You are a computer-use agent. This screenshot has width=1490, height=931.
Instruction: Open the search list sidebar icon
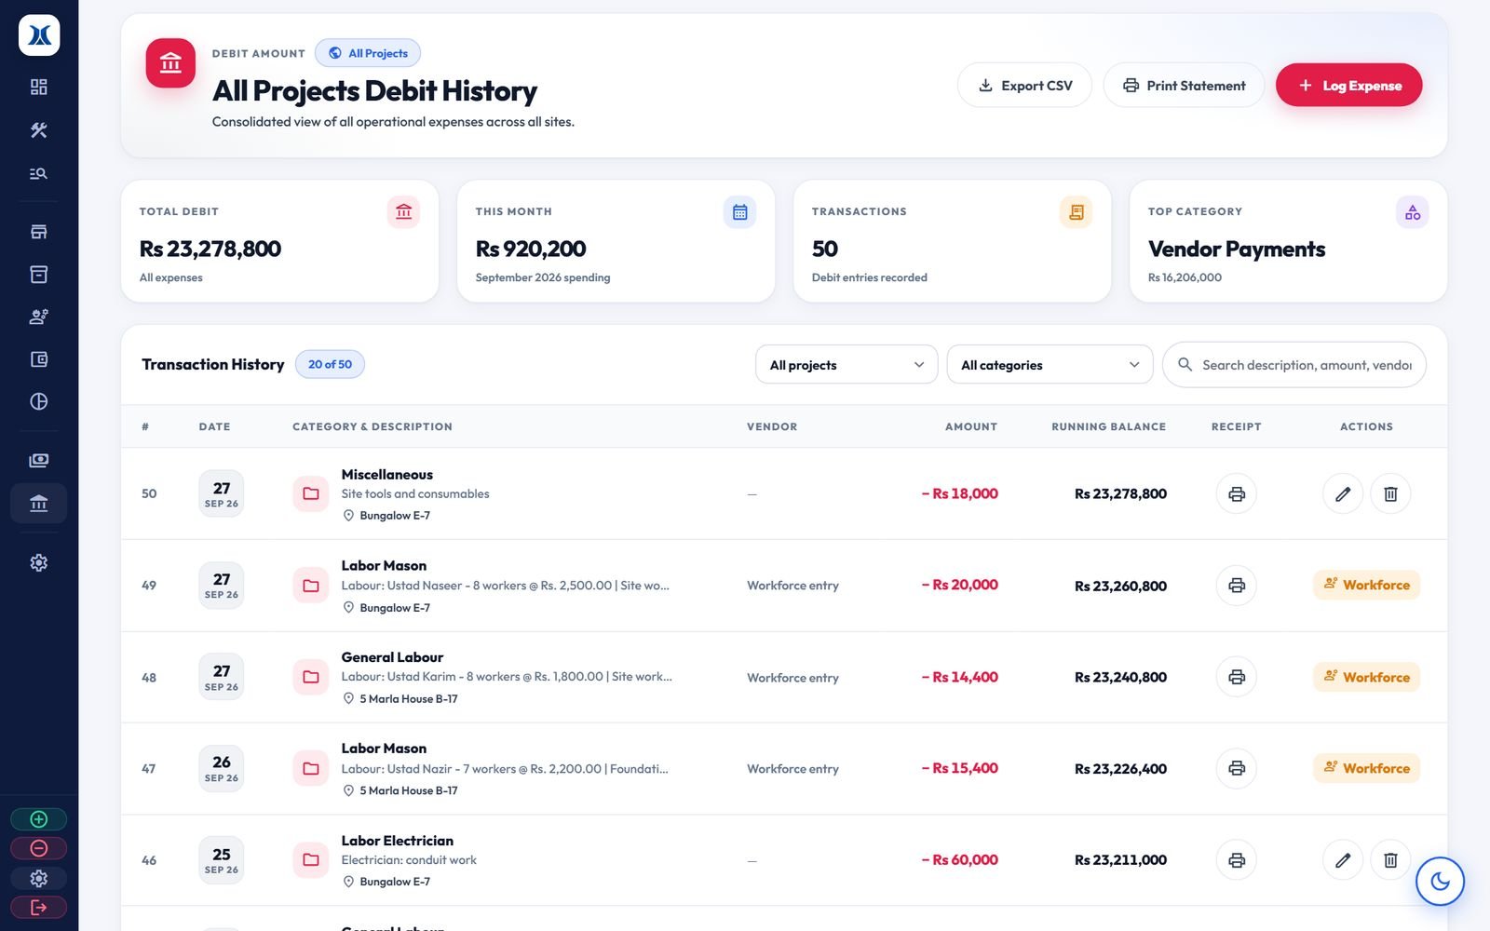pyautogui.click(x=38, y=173)
